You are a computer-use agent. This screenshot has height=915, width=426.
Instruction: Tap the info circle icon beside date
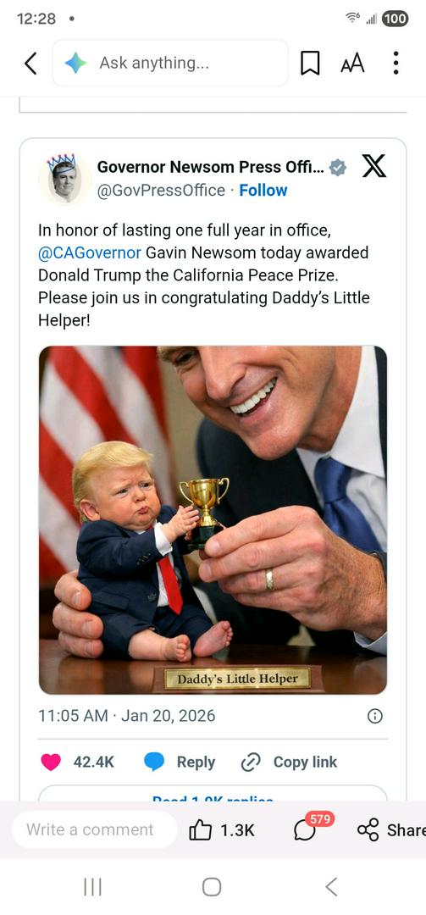click(x=374, y=716)
